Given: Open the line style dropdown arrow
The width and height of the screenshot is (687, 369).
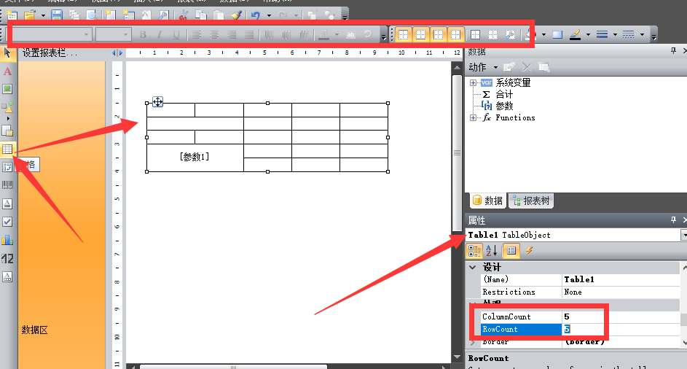Looking at the screenshot, I should tap(642, 34).
